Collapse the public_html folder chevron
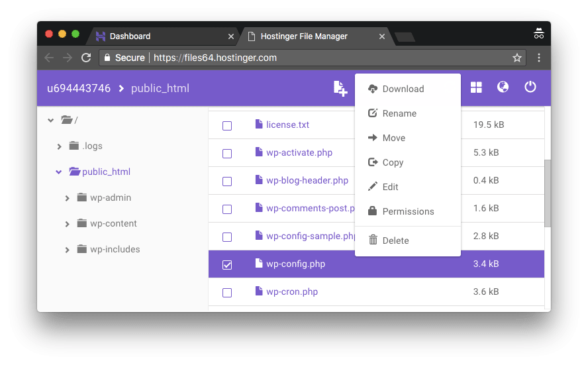588x365 pixels. tap(58, 172)
